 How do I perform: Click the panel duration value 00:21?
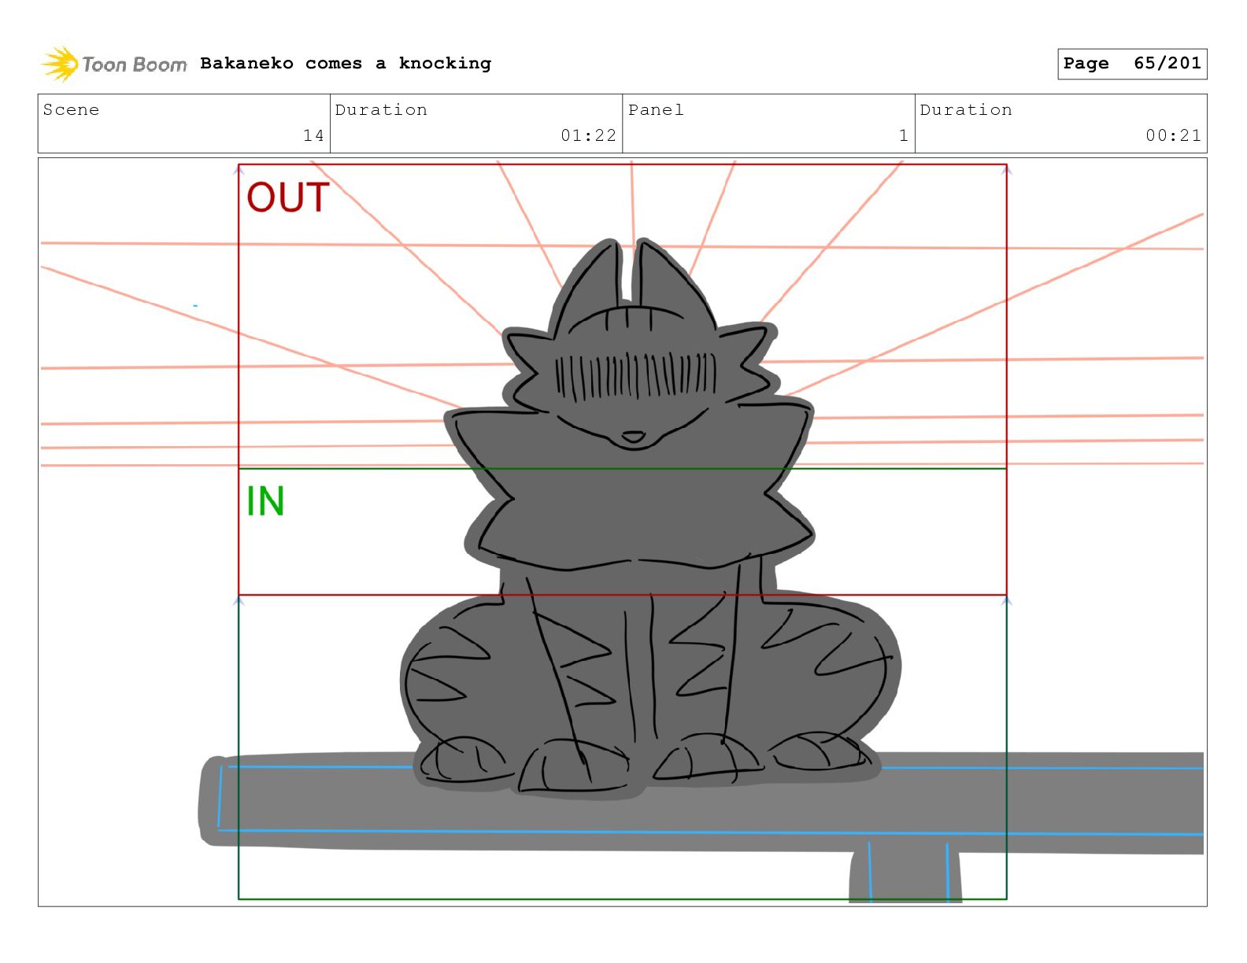click(1173, 135)
